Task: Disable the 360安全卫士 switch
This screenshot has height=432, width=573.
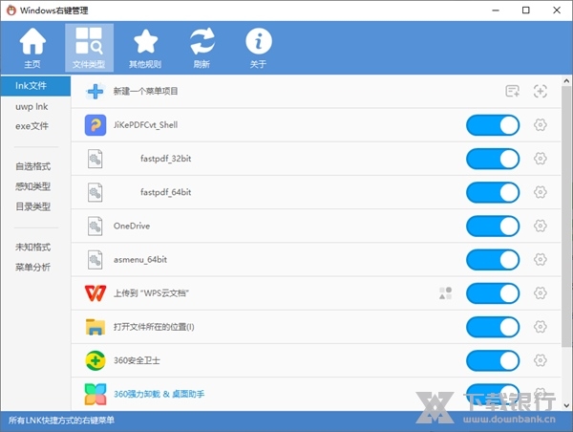Action: [493, 360]
